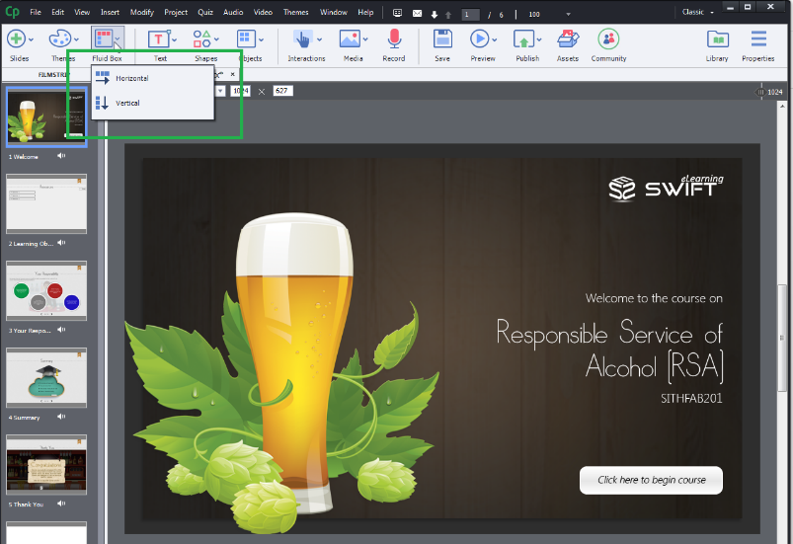Viewport: 793px width, 544px height.
Task: Expand the Themes dropdown arrow
Action: click(x=76, y=39)
